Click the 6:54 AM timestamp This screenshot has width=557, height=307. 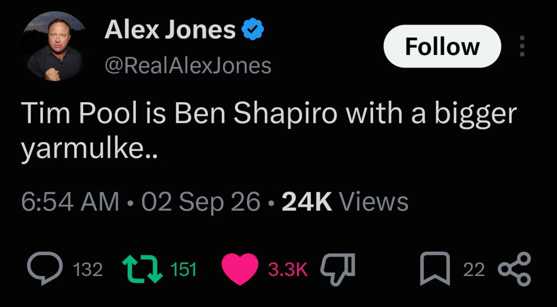pos(70,202)
